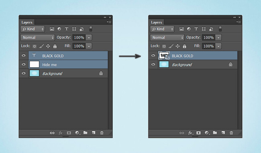This screenshot has height=153, width=261.
Task: Filter pixel layers in left Layers panel
Action: (x=52, y=29)
